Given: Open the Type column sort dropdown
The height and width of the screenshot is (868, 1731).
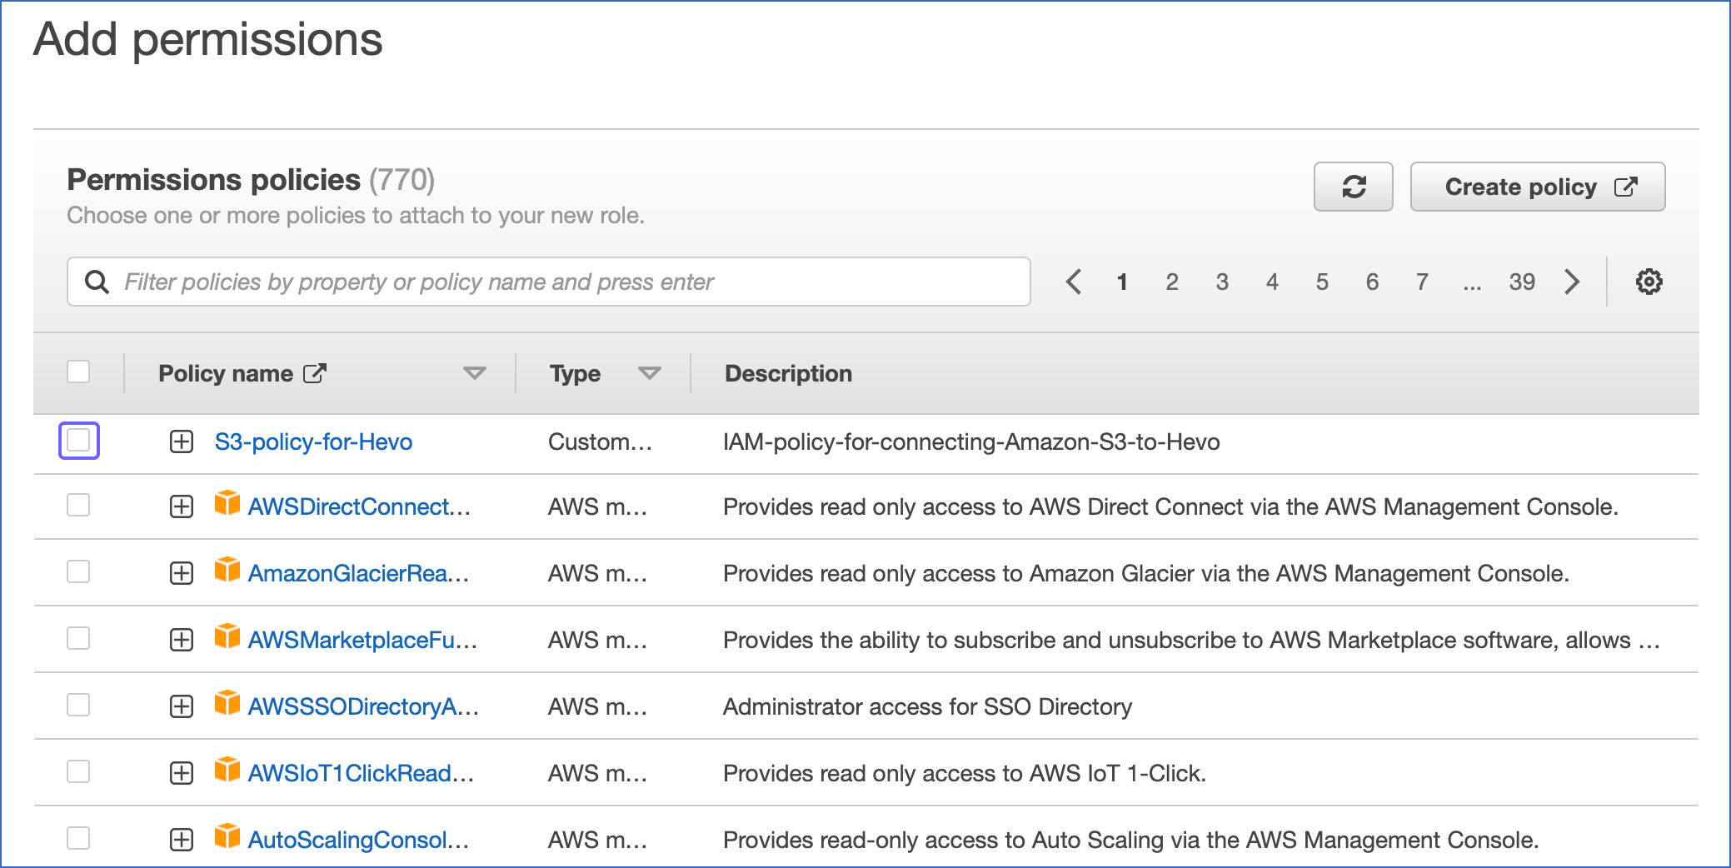Looking at the screenshot, I should point(651,373).
